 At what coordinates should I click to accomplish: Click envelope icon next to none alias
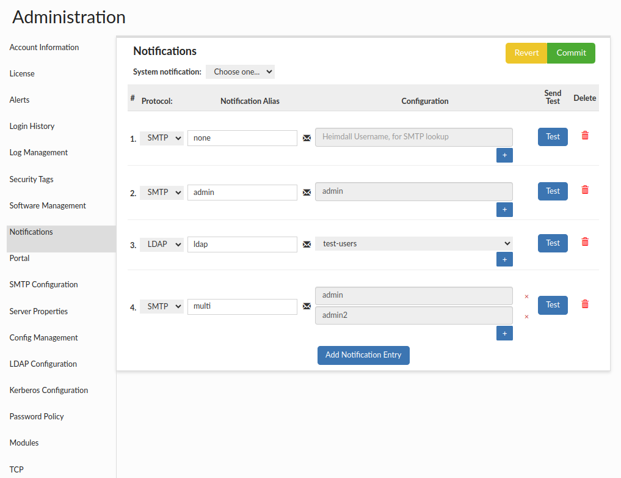[x=307, y=138]
